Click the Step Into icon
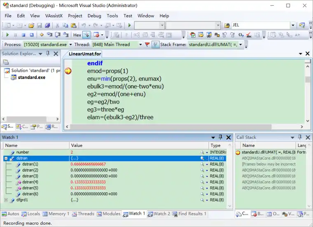The height and width of the screenshot is (227, 313). [49, 35]
